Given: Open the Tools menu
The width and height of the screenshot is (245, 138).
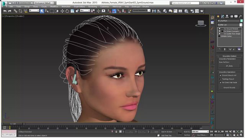Looking at the screenshot, I should (18, 7).
